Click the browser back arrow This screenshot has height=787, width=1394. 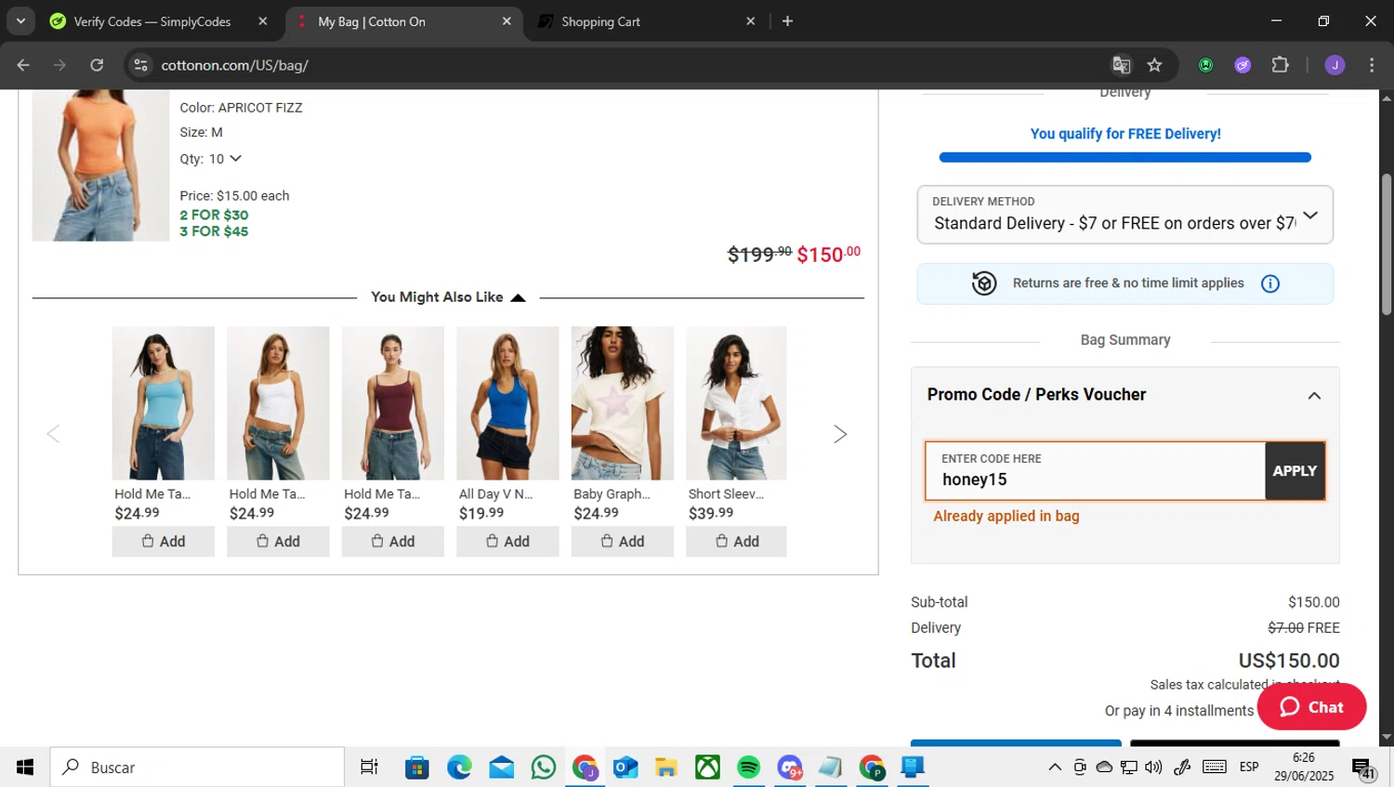point(23,65)
